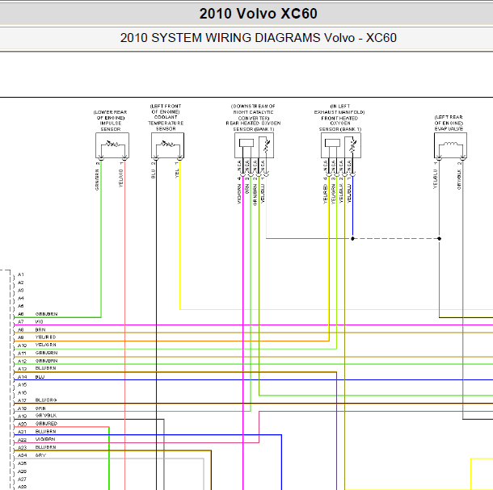
Task: Select connector pin label A12
Action: [22, 361]
